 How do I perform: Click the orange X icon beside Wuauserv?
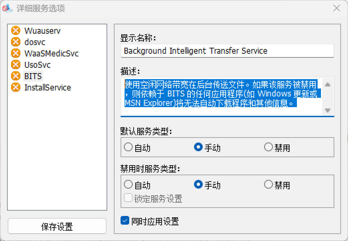[x=15, y=31]
